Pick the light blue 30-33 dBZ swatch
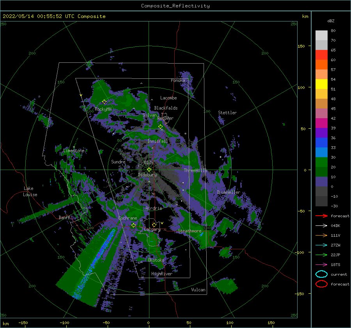Viewport: 351px width, 328px height. pos(321,152)
